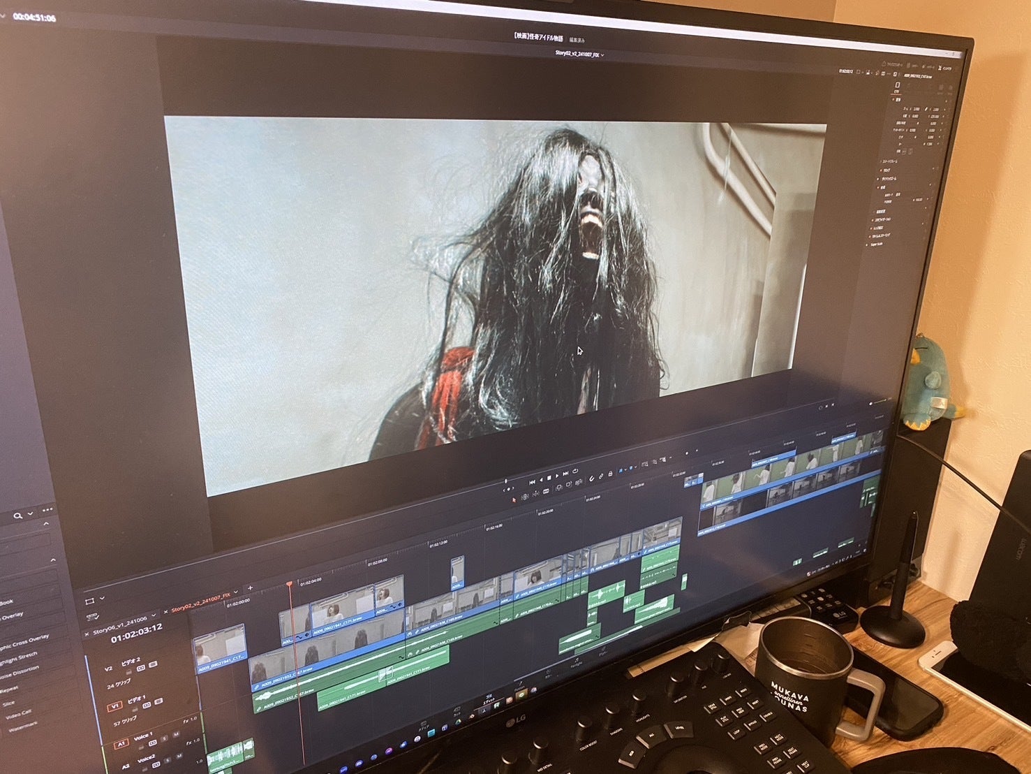Solo the Voice 1 audio track
Screen dimensions: 1031x774
[x=163, y=737]
